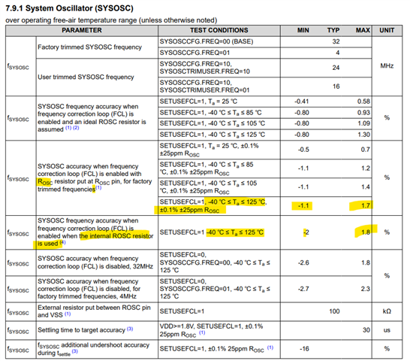This screenshot has height=361, width=410.
Task: Click the MIN column header
Action: click(x=303, y=30)
